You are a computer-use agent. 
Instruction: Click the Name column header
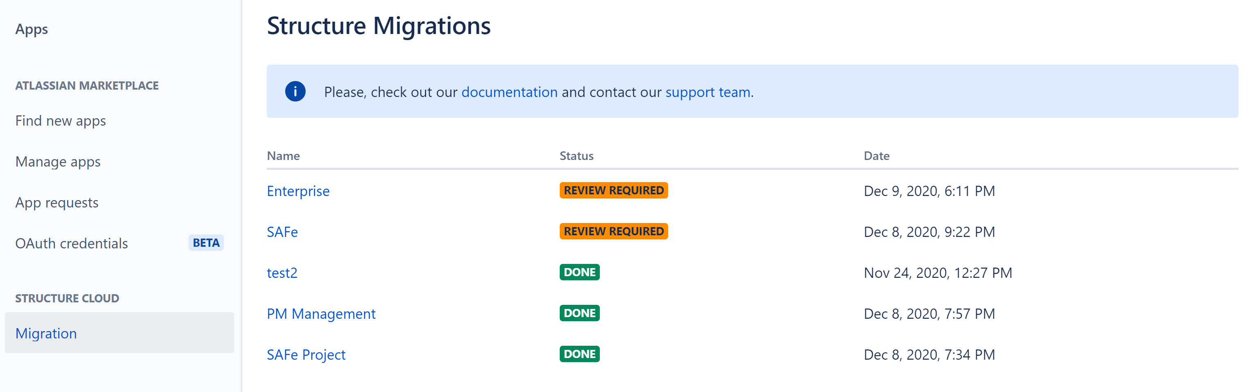pyautogui.click(x=284, y=155)
